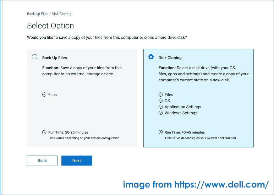Screen dimensions: 274x195
Task: Select the Back Up Files radio button
Action: pos(34,57)
